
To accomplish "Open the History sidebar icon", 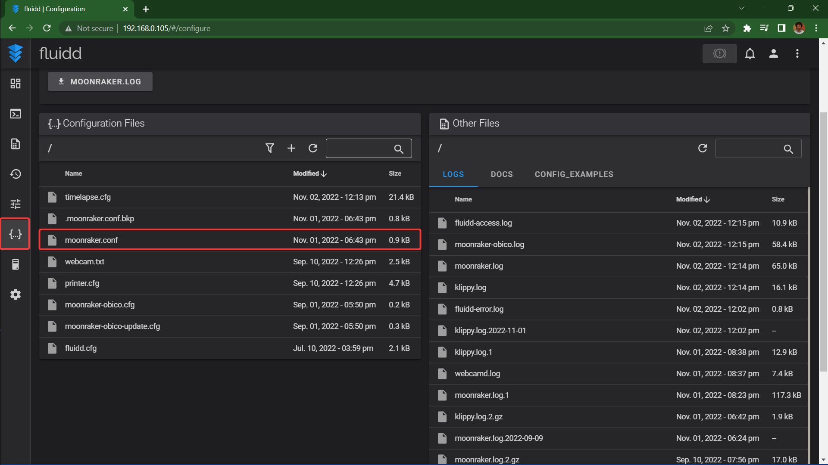I will click(x=16, y=174).
